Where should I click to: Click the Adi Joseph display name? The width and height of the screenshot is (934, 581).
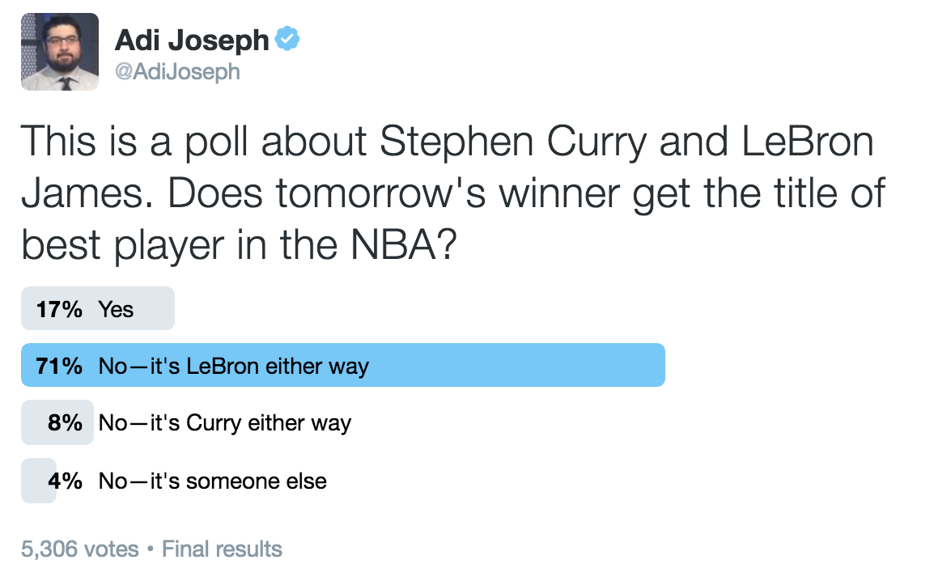[x=192, y=40]
